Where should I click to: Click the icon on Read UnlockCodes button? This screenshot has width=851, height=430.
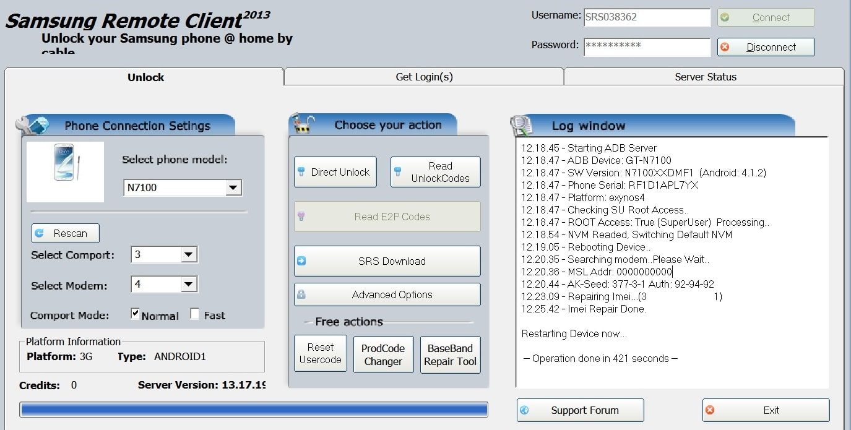coord(398,171)
